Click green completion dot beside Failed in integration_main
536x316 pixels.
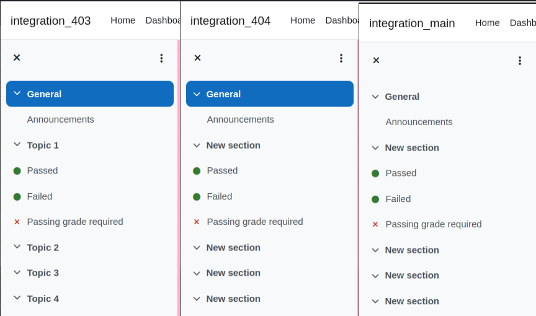point(375,199)
